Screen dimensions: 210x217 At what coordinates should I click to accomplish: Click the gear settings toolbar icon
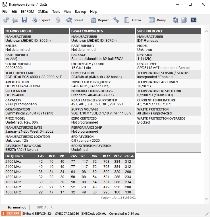pyautogui.click(x=6, y=20)
